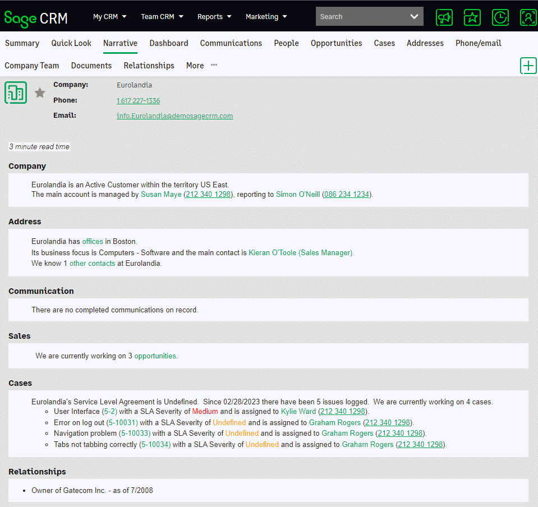Open the Search dropdown chevron
The height and width of the screenshot is (507, 538).
tap(414, 16)
